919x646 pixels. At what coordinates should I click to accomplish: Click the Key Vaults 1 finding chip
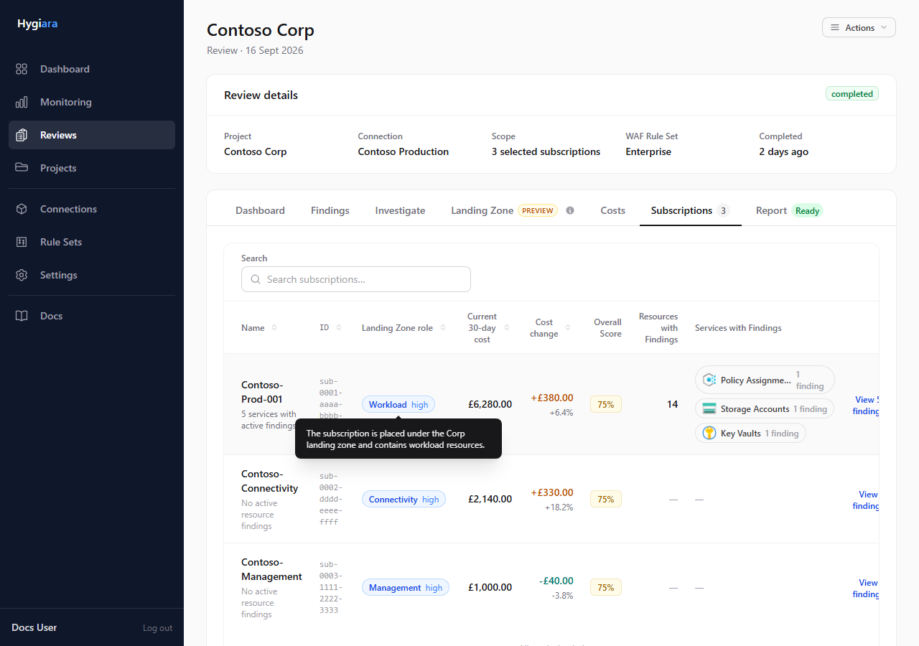pyautogui.click(x=750, y=433)
